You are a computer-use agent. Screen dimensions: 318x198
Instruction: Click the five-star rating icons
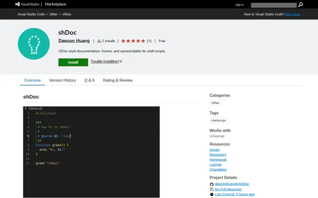133,41
